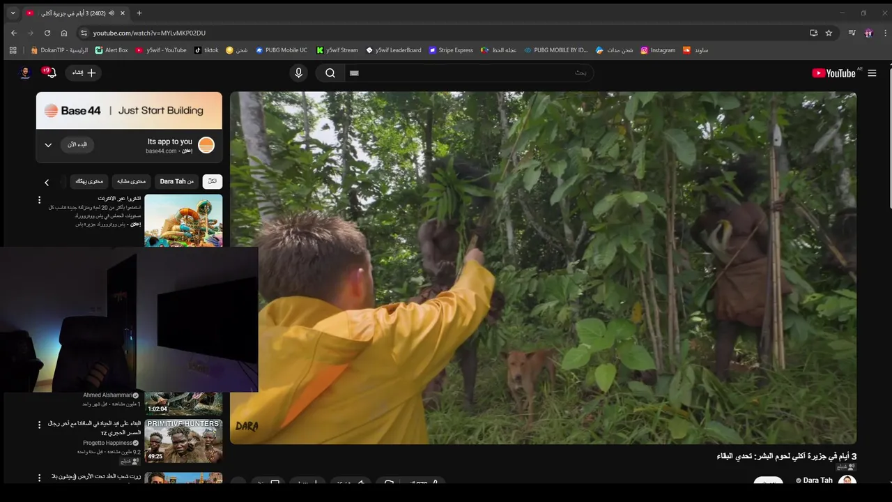This screenshot has width=892, height=502.
Task: Select the محتوى مشابه filter chip
Action: (x=131, y=181)
